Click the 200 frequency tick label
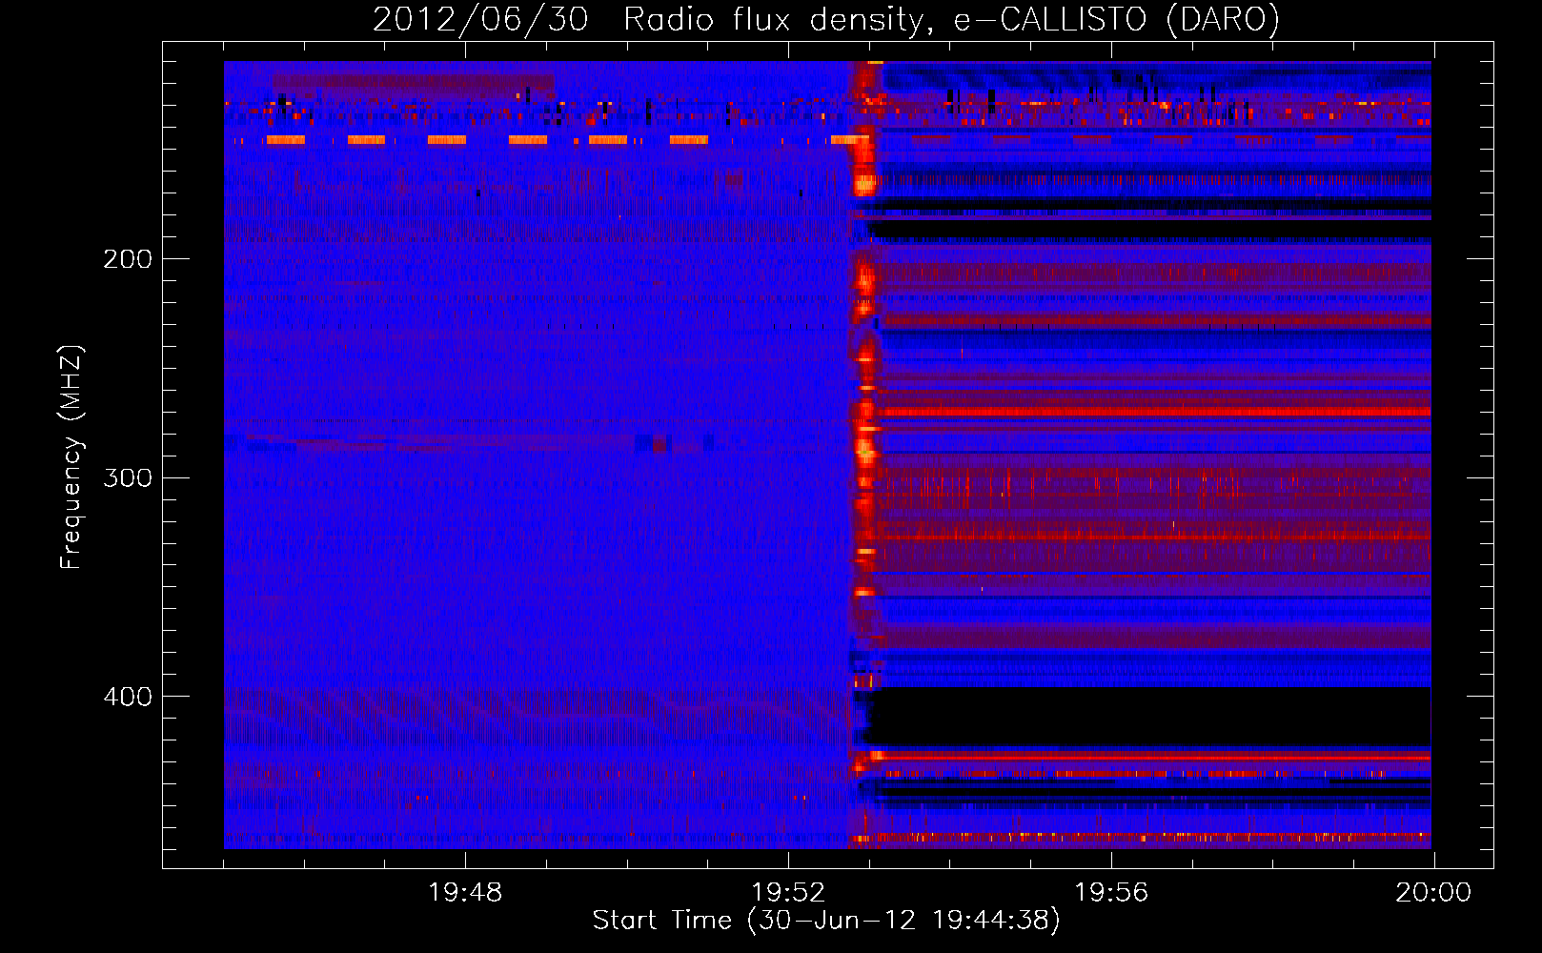 tap(128, 259)
